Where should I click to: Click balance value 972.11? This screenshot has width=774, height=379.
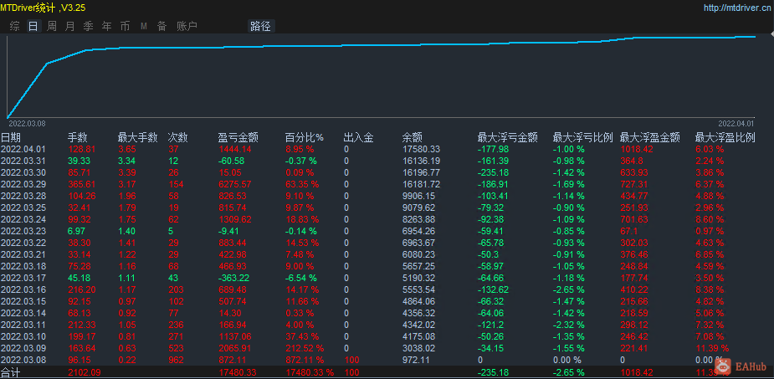point(416,360)
